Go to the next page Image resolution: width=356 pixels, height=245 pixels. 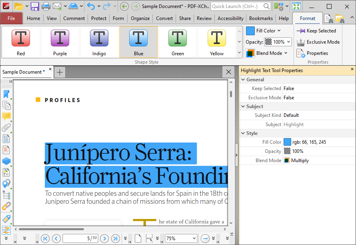tap(104, 239)
